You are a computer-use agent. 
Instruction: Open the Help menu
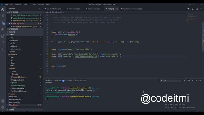48,4
